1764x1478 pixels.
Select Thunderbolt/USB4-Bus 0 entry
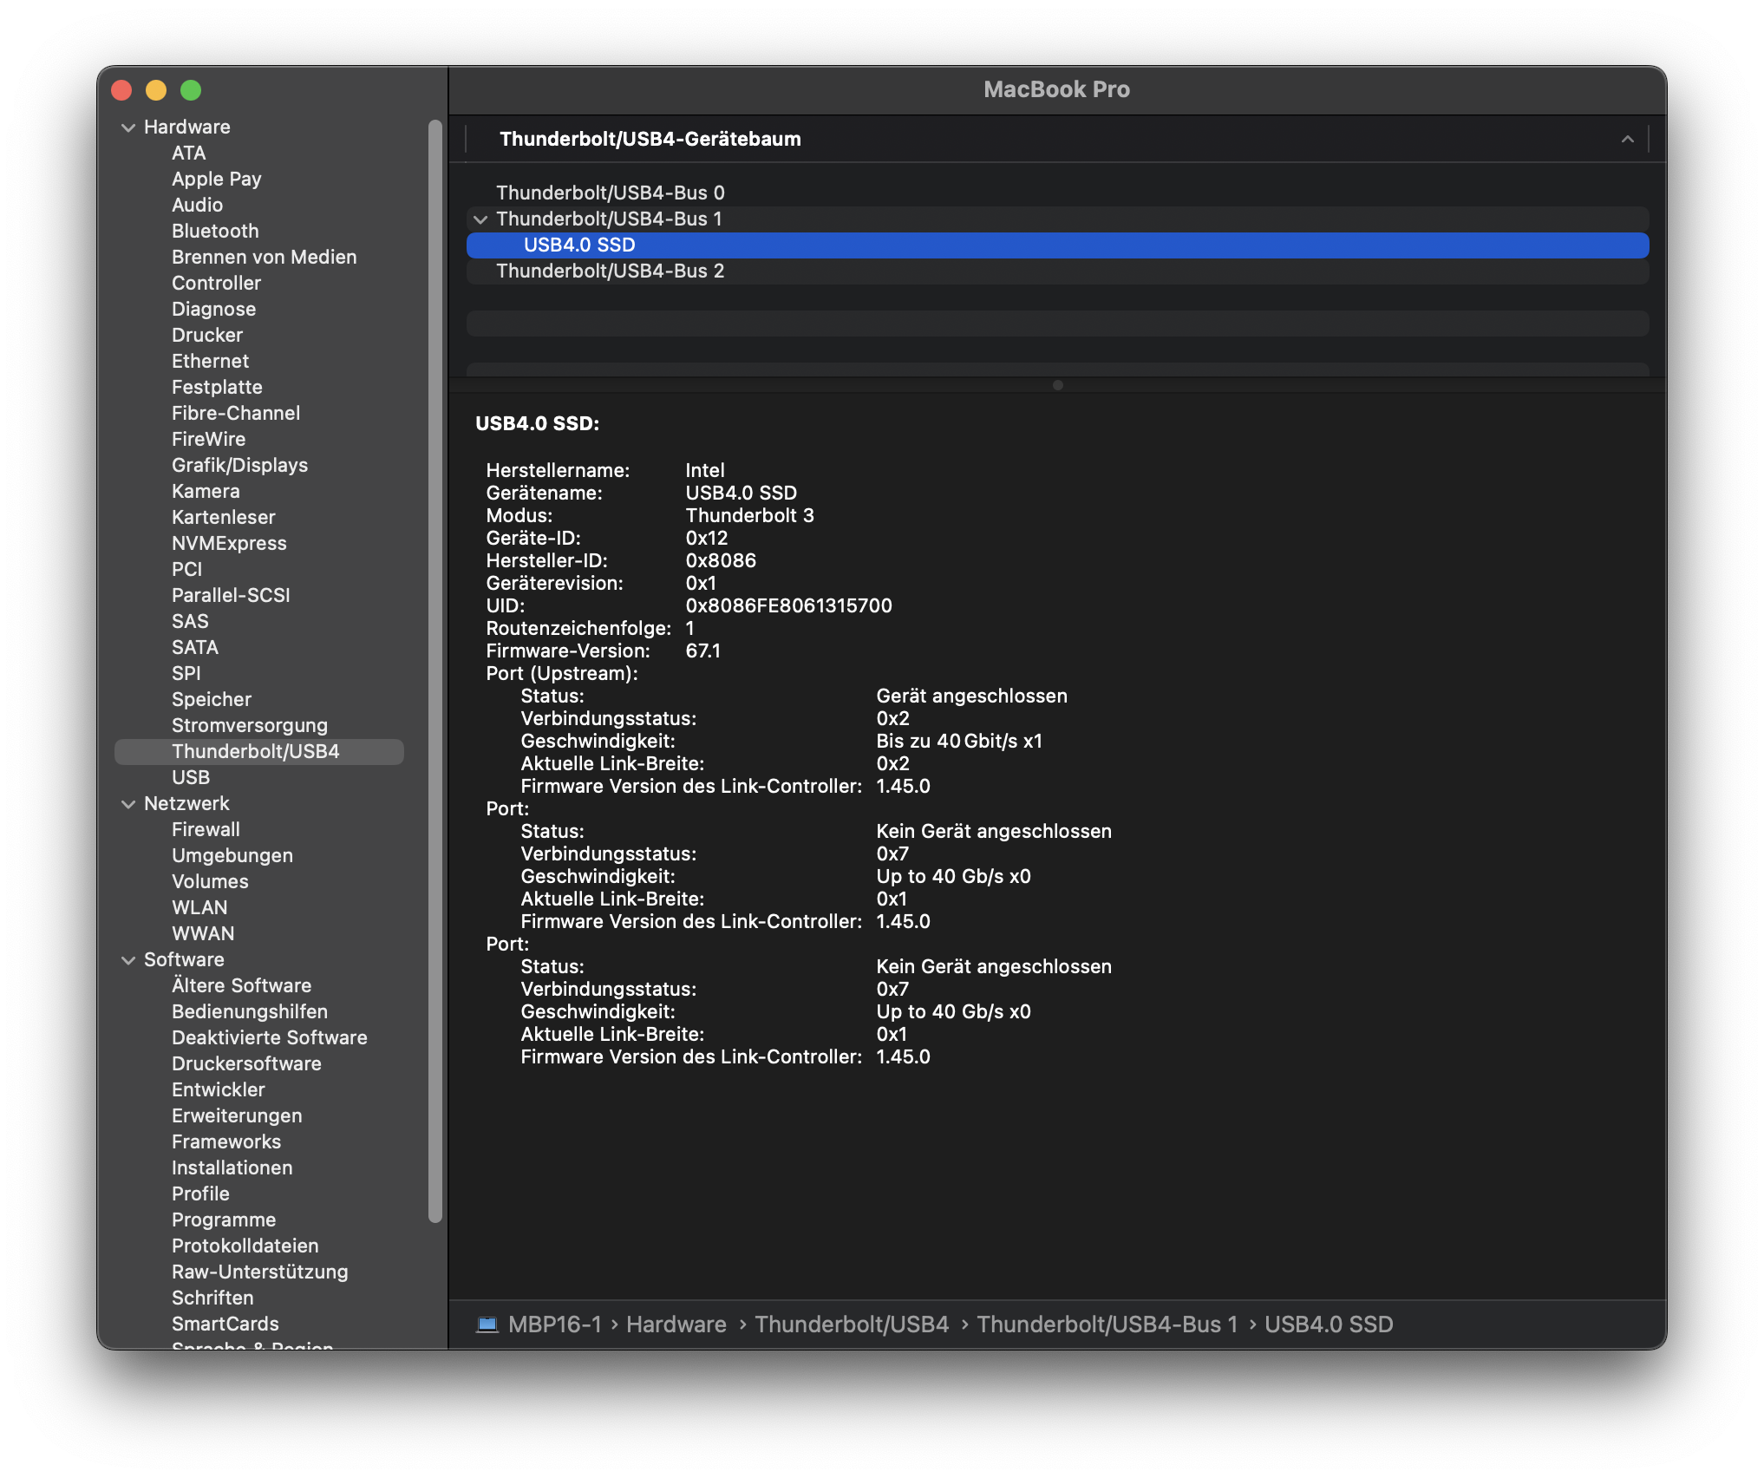[x=610, y=193]
